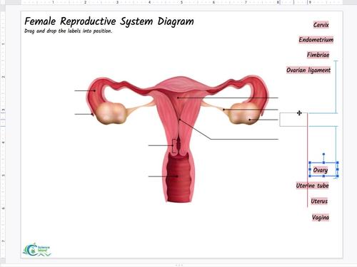Click the selected Ovary label

click(x=321, y=170)
